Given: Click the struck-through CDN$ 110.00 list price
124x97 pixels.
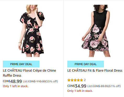Looking at the screenshot, I should click(x=37, y=81).
